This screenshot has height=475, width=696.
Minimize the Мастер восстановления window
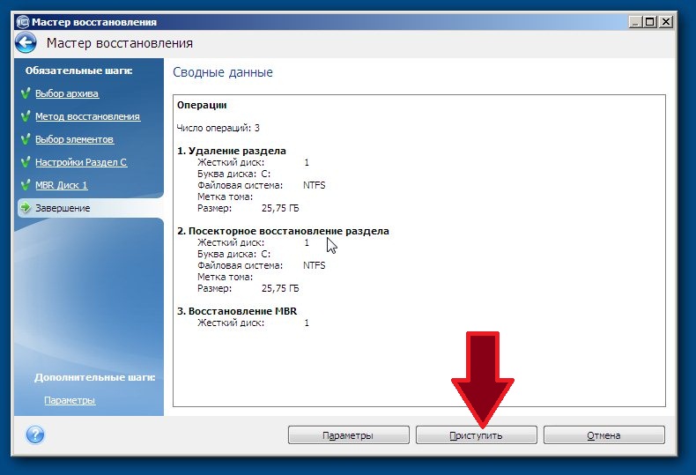635,22
